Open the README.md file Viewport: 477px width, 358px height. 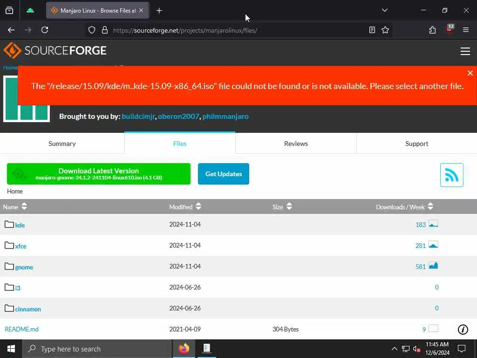click(21, 329)
